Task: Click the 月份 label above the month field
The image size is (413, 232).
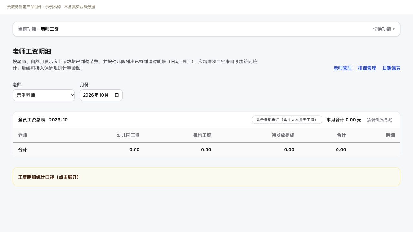Action: click(84, 85)
